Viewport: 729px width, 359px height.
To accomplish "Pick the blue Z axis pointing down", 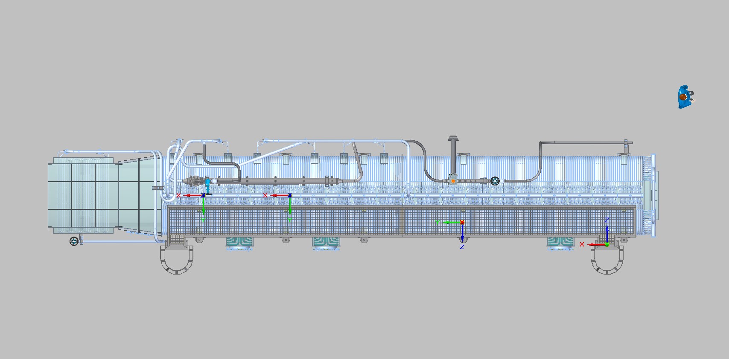I will [x=462, y=234].
